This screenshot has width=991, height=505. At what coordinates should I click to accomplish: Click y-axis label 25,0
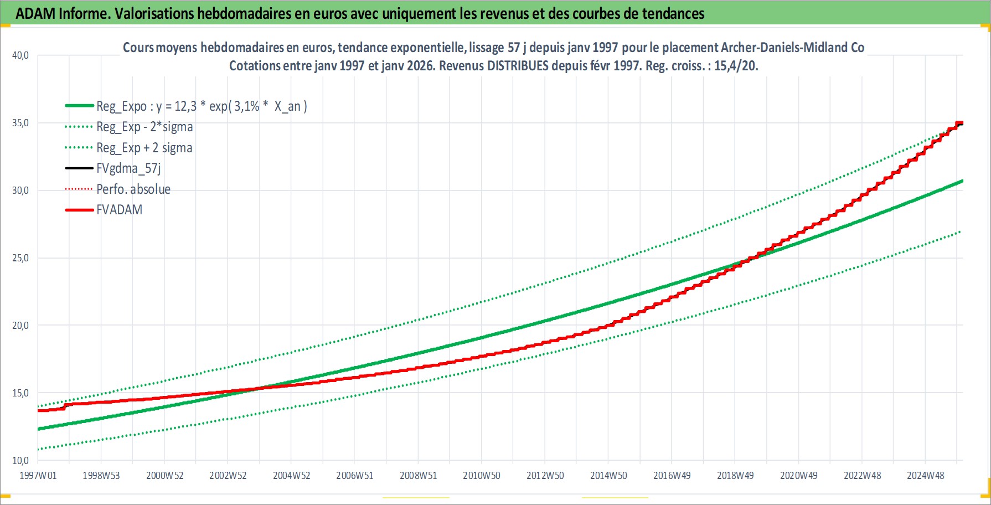coord(20,258)
